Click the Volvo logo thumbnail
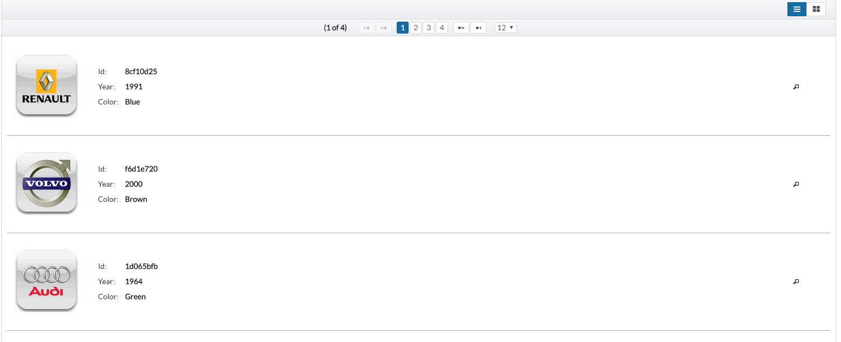 coord(47,183)
